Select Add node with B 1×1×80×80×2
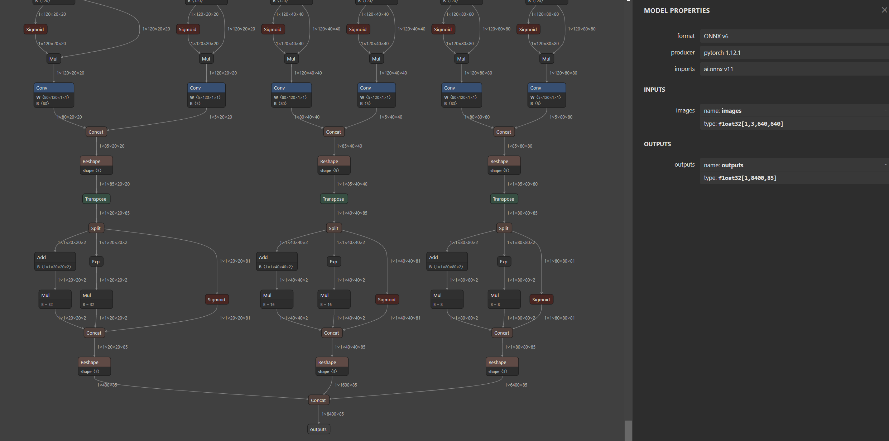Viewport: 889px width, 441px height. pos(447,262)
